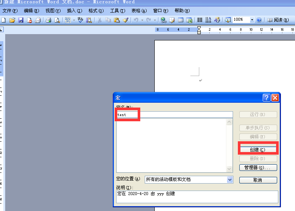Click the Columns layout toolbar icon
295x211 pixels.
[x=200, y=20]
